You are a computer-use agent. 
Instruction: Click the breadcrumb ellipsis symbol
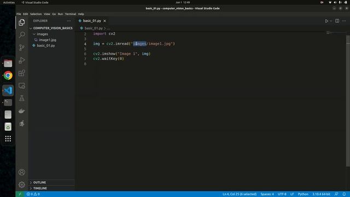[108, 28]
